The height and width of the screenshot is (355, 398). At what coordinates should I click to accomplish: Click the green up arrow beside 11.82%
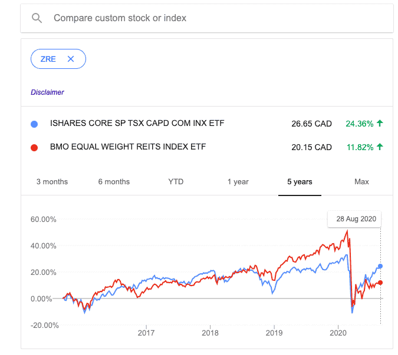(380, 147)
